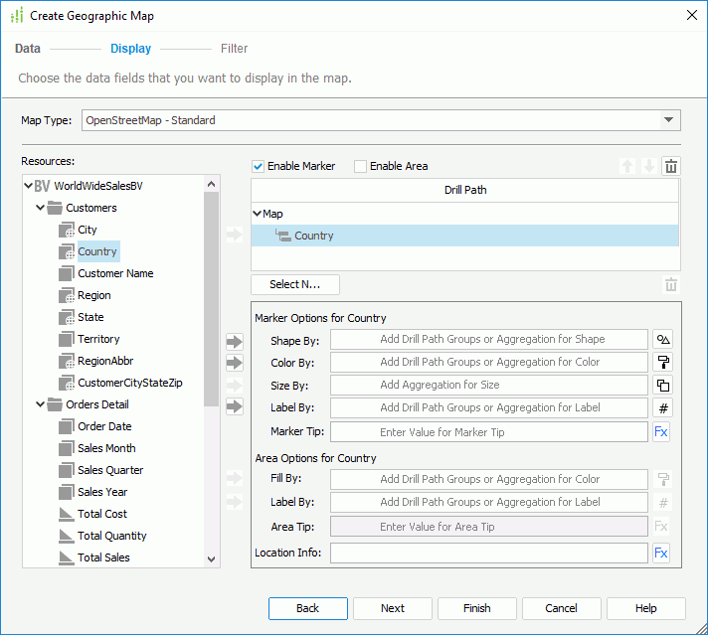Click the delete drill path trash icon
Viewport: 708px width, 635px height.
pyautogui.click(x=671, y=166)
